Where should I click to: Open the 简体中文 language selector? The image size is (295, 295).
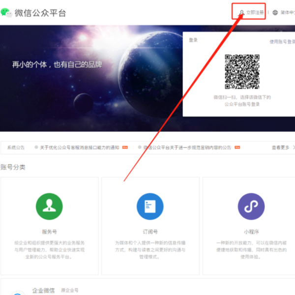point(288,13)
